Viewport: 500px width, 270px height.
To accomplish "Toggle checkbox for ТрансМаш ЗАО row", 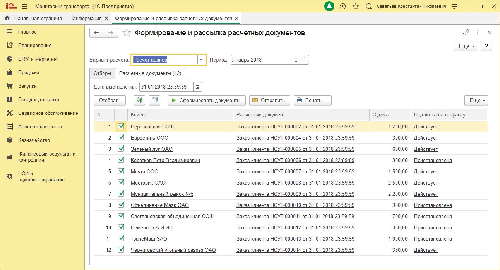I will [x=121, y=238].
